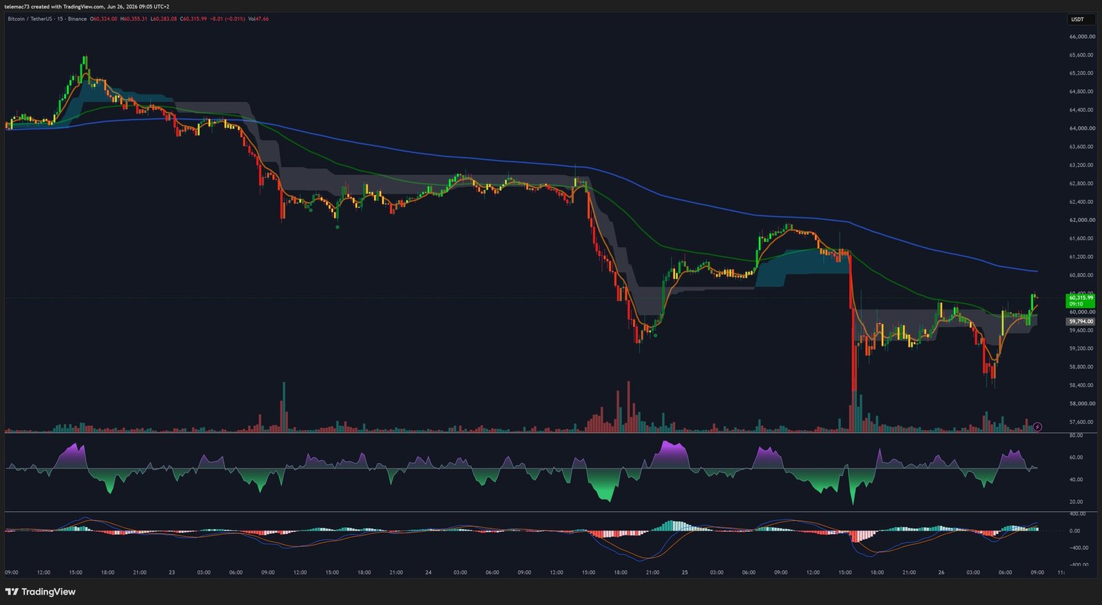
Task: Click the 64,000.00 price axis label
Action: [1082, 128]
